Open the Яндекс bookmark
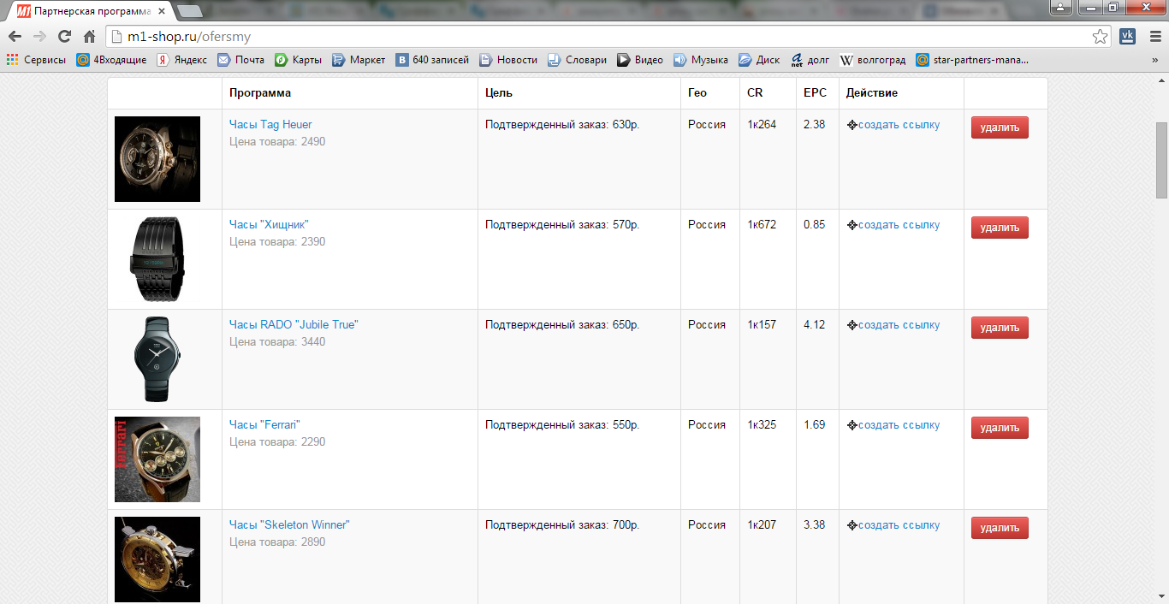 click(181, 60)
